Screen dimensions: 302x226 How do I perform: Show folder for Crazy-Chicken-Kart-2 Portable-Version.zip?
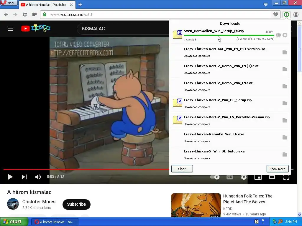pyautogui.click(x=285, y=120)
